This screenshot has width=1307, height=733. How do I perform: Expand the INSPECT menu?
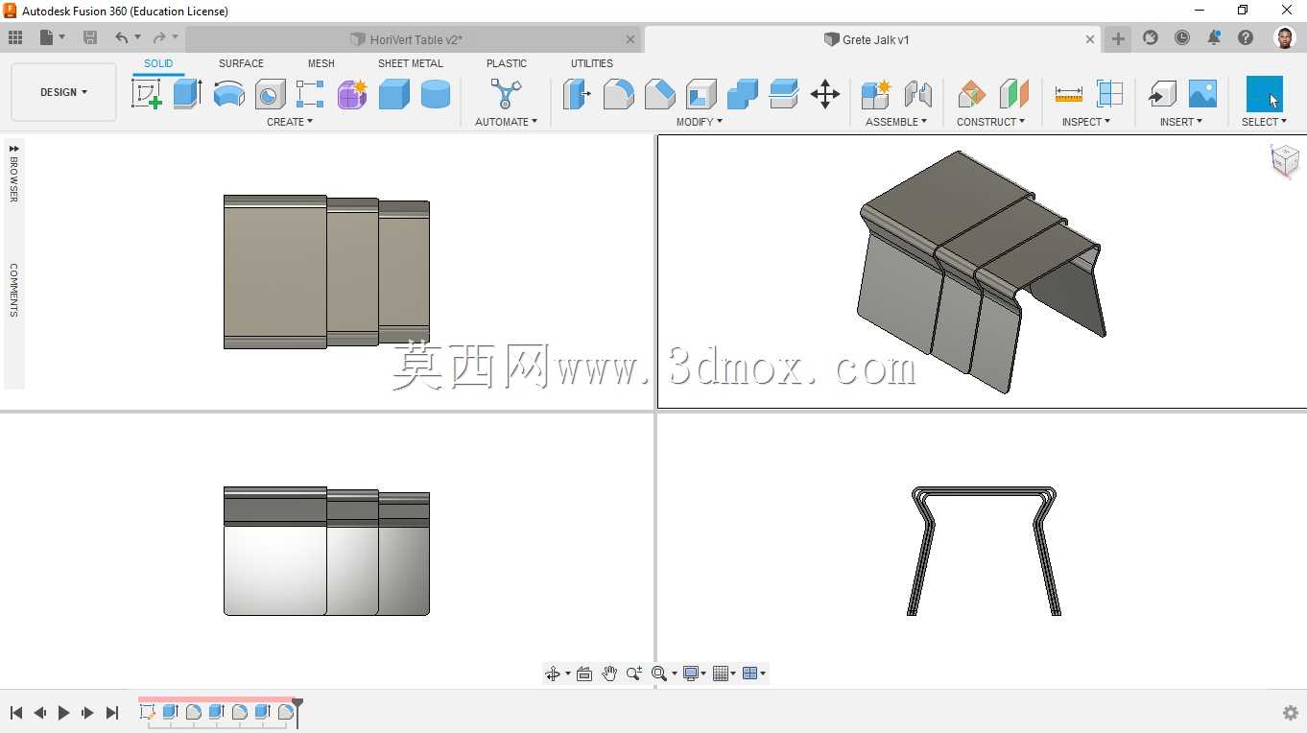point(1086,122)
